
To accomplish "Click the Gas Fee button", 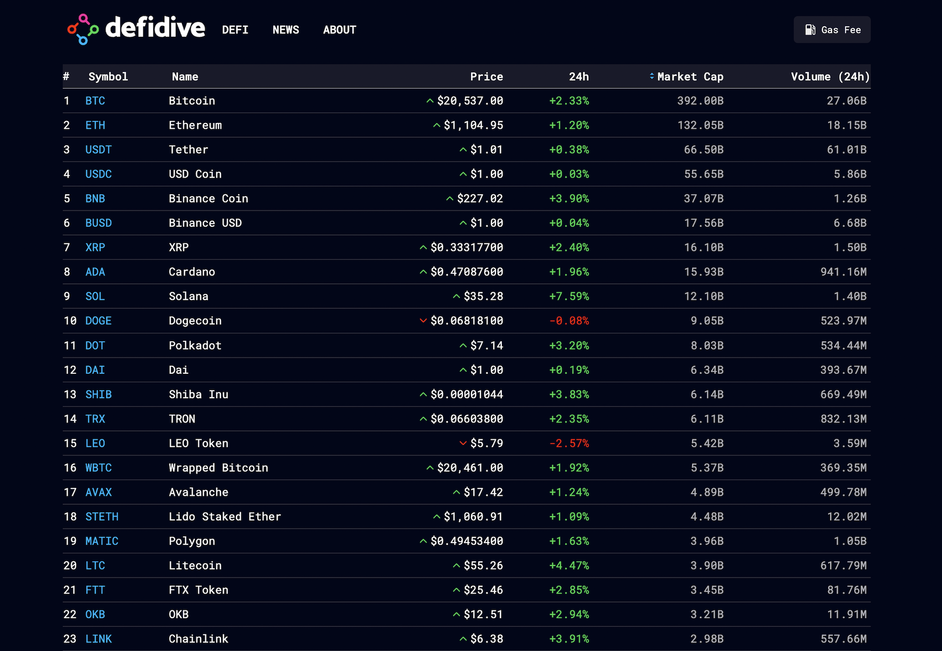I will coord(832,29).
